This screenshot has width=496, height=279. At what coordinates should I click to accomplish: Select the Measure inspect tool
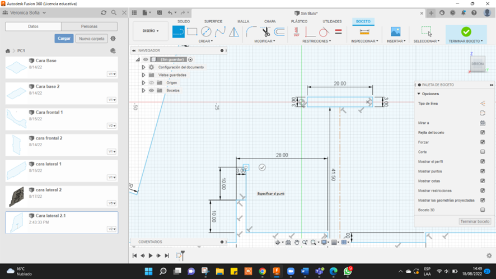point(364,32)
